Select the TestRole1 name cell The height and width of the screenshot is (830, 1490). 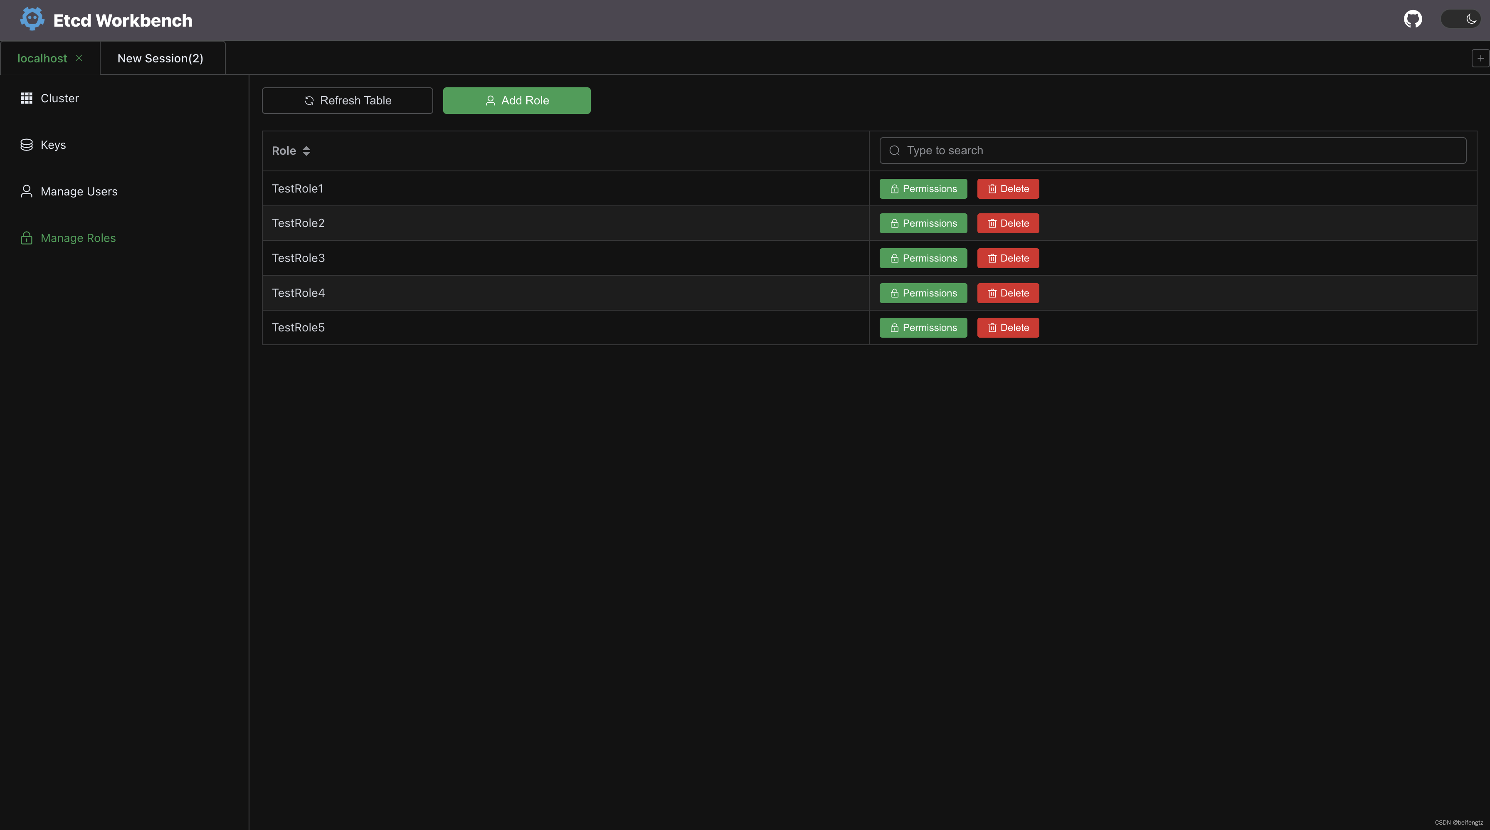566,188
